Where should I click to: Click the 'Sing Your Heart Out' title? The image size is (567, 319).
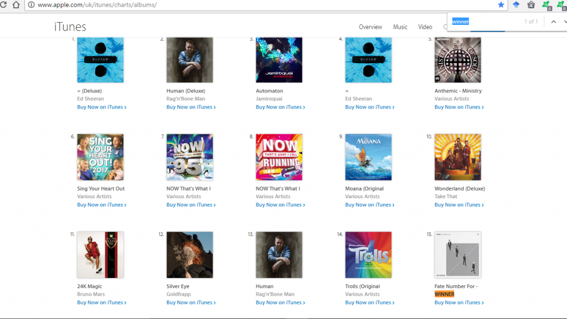coord(101,188)
